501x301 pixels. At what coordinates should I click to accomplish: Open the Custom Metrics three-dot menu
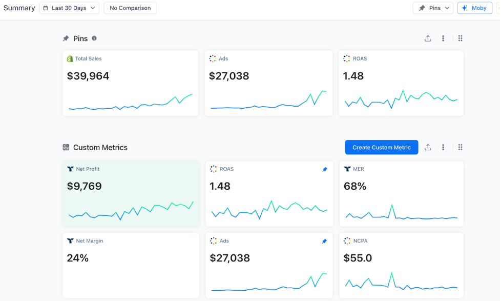click(443, 148)
